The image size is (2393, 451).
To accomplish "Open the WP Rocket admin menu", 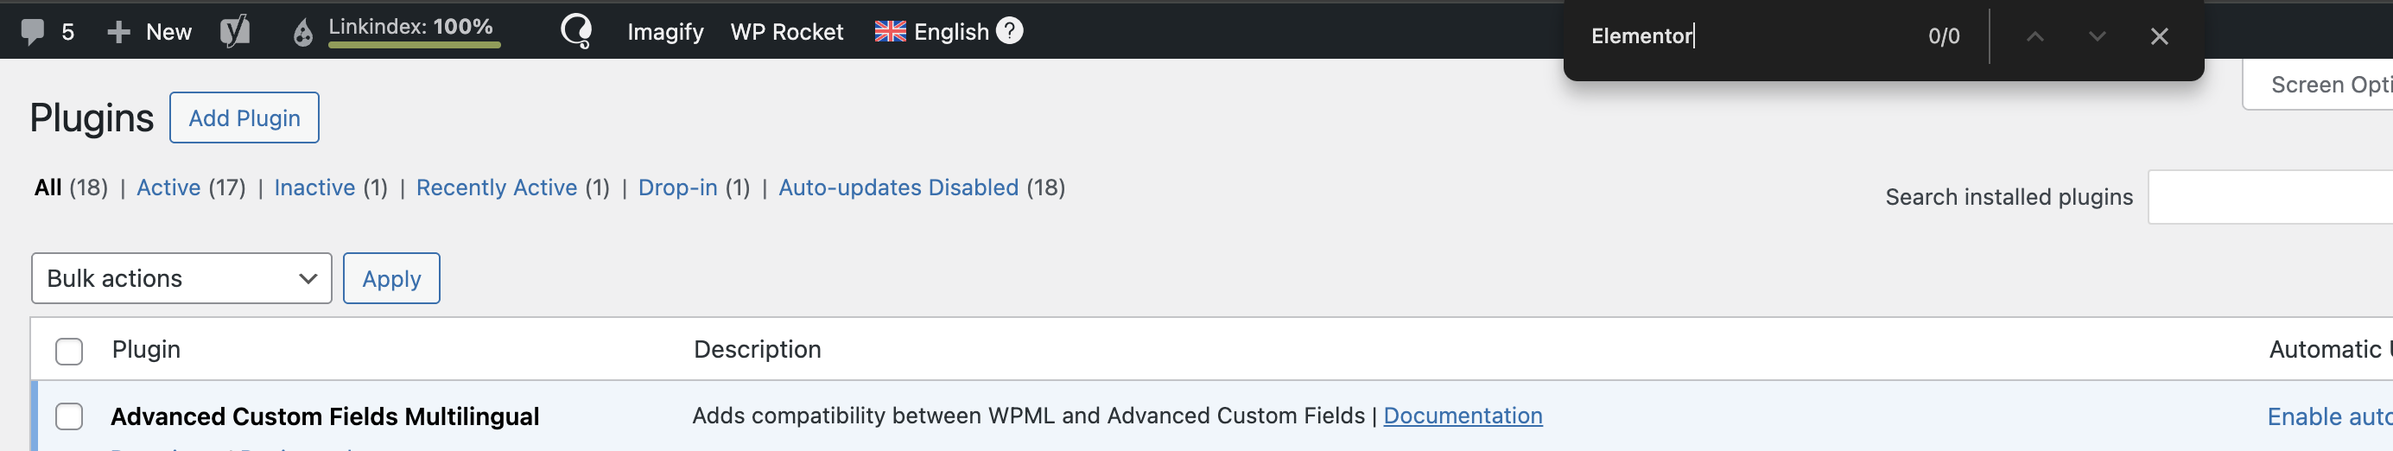I will click(x=787, y=33).
